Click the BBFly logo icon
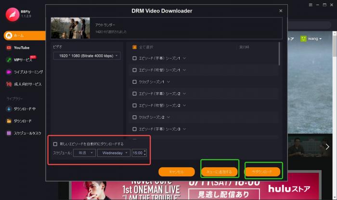The height and width of the screenshot is (200, 337). click(13, 14)
